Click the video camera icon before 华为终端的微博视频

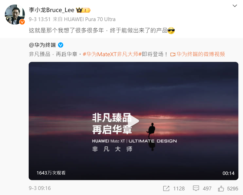point(173,55)
